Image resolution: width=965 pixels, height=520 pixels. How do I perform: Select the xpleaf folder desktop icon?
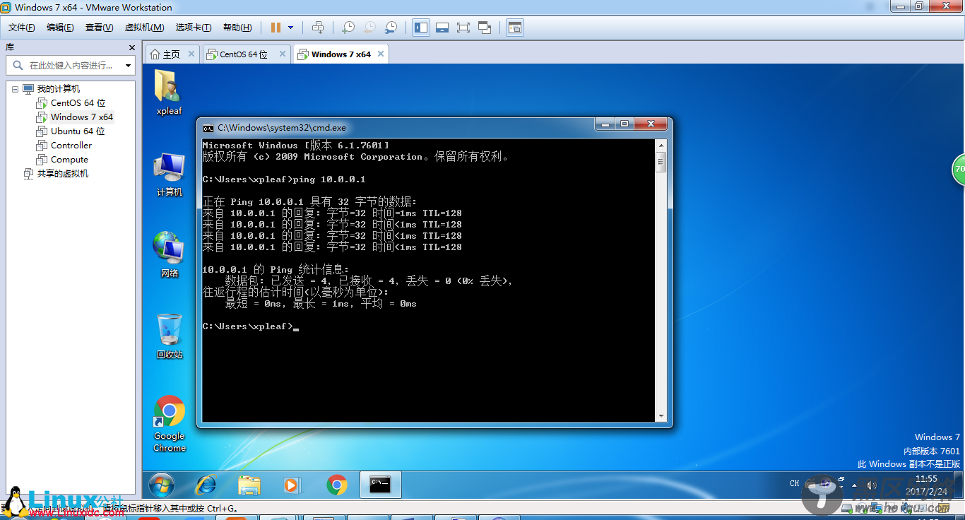[169, 93]
